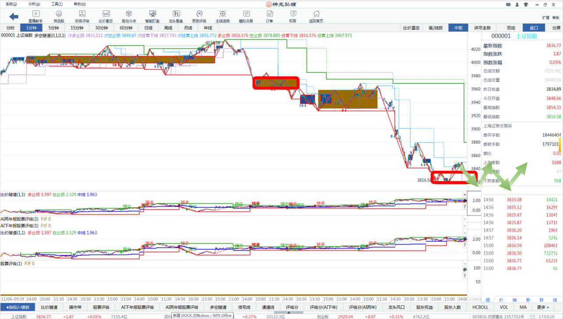Expand the 分析(A) menu
The height and width of the screenshot is (319, 563).
pyautogui.click(x=34, y=4)
